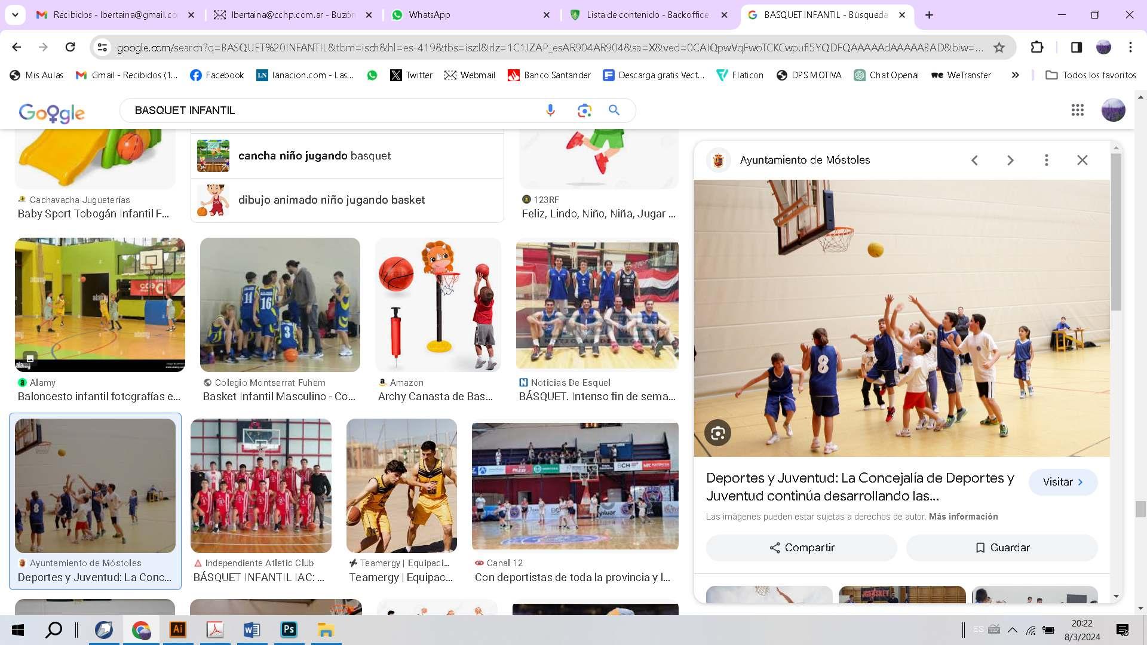Click the magnifier search button in searchbox
Screen dimensions: 1147x645
(614, 110)
